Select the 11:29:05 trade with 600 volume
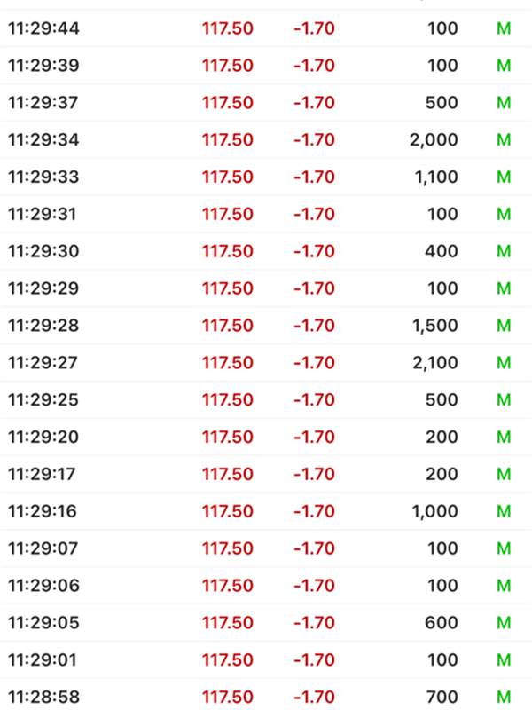The height and width of the screenshot is (710, 532). tap(266, 623)
